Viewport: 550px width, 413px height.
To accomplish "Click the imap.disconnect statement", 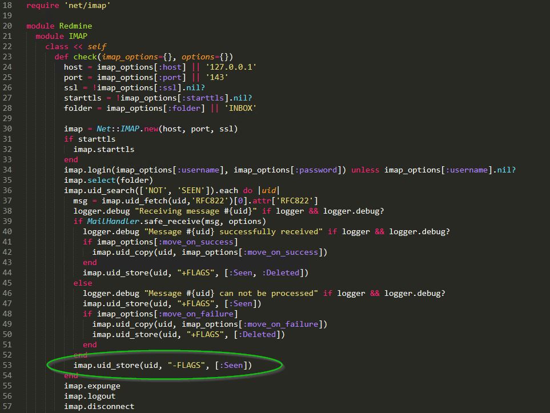I will point(99,406).
